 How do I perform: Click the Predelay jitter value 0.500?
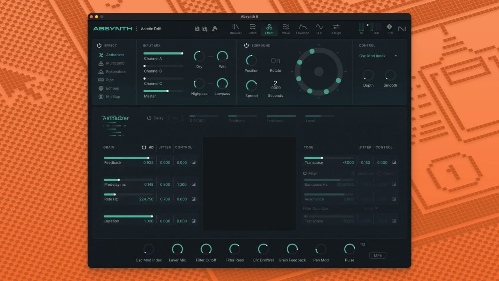click(165, 185)
